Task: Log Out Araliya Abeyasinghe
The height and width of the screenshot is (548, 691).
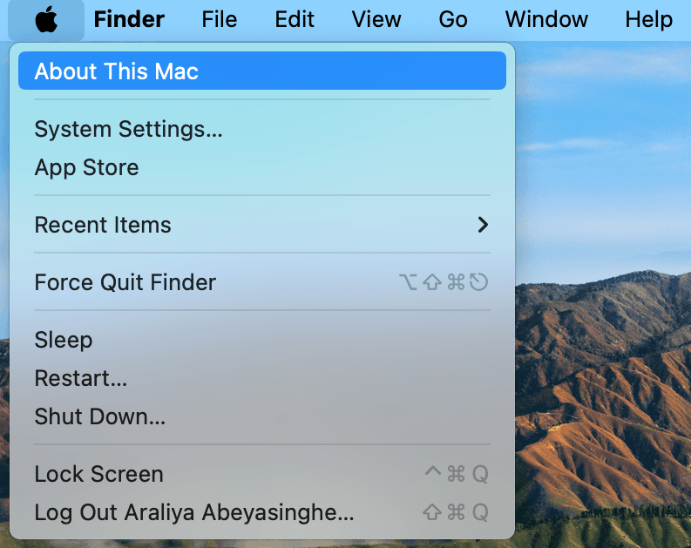Action: click(x=193, y=512)
